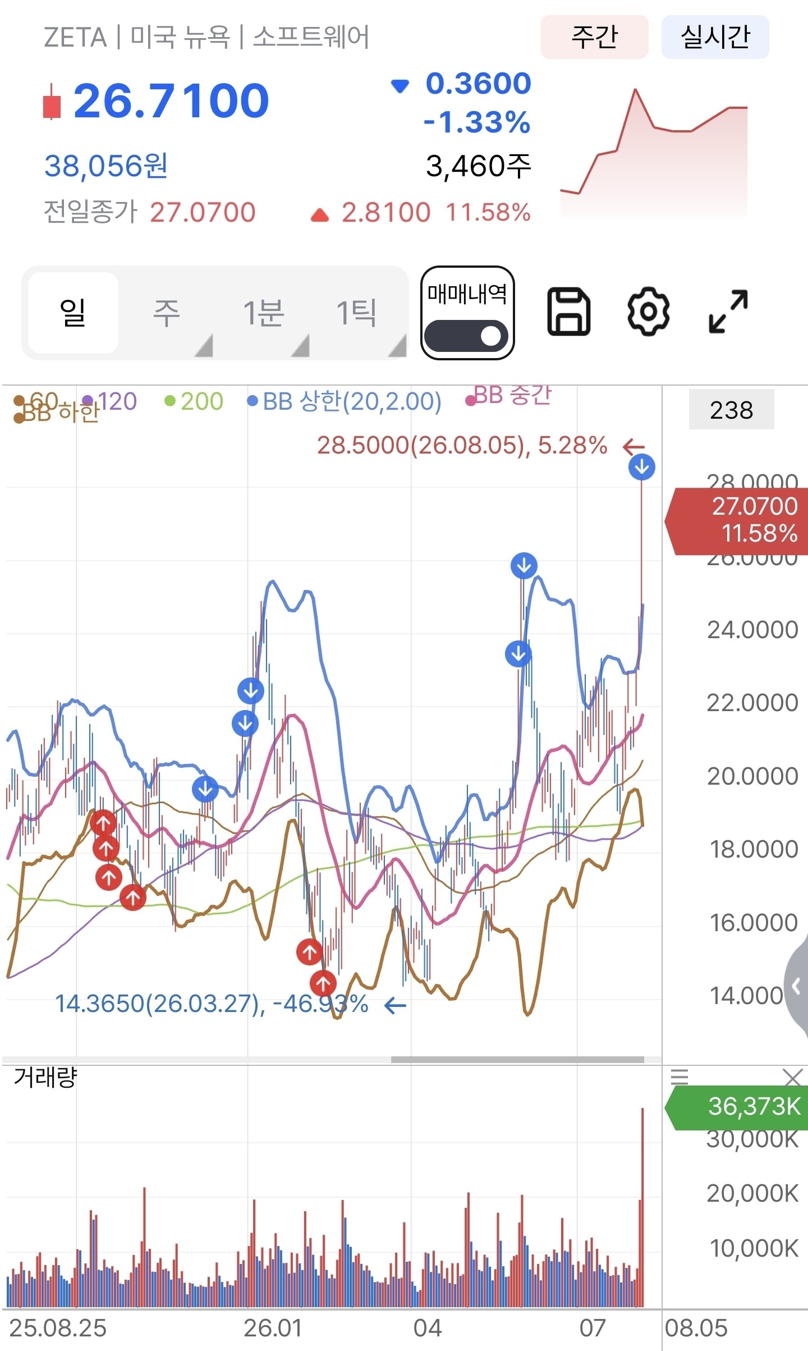This screenshot has height=1351, width=808.
Task: Tap the 주간 session button
Action: [x=594, y=37]
